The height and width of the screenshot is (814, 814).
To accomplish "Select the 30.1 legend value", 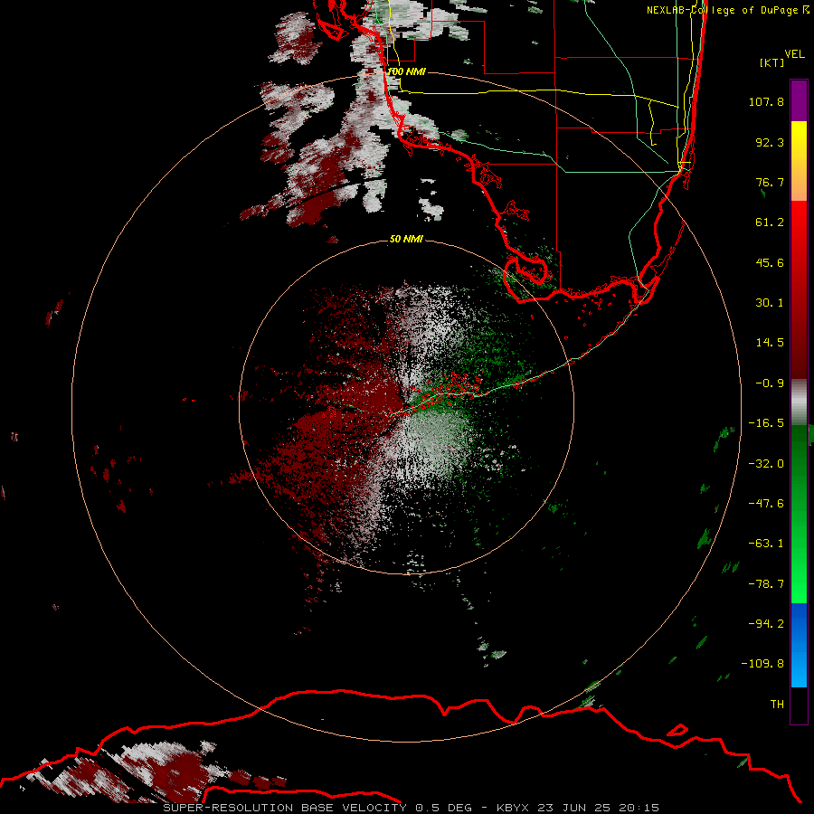I will point(770,303).
